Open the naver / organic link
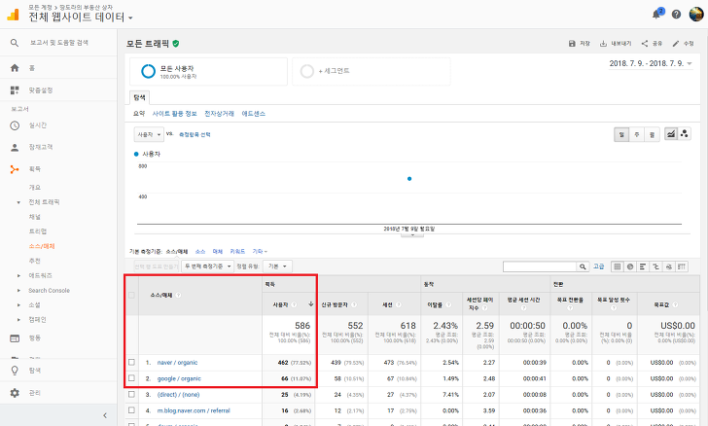 (x=177, y=363)
